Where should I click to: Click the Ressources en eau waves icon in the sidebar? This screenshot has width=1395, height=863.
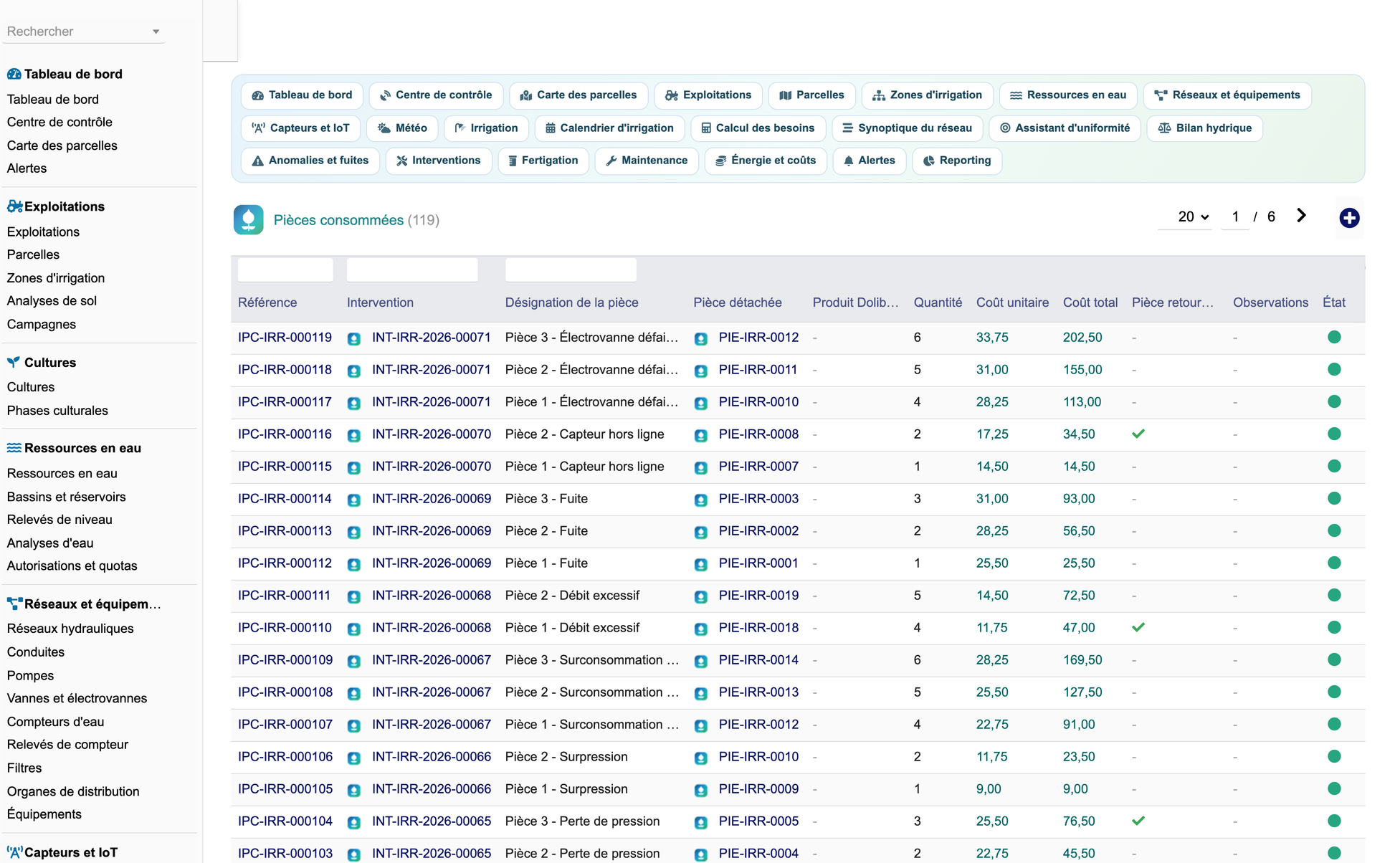point(14,448)
